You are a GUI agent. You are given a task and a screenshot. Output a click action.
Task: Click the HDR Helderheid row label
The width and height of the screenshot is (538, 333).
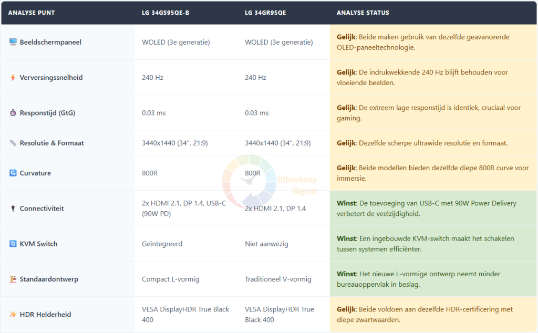point(45,315)
